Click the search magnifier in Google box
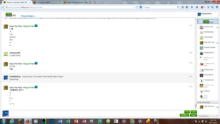This screenshot has height=124, width=220. (178, 7)
